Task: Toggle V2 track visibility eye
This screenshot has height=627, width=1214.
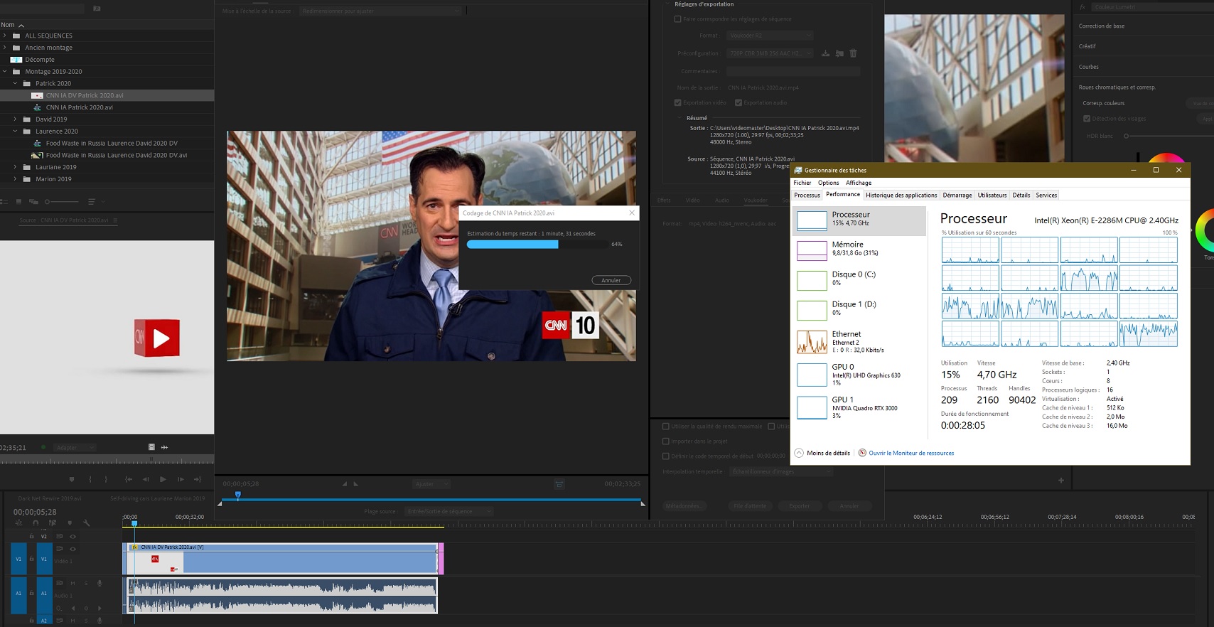Action: pos(72,537)
